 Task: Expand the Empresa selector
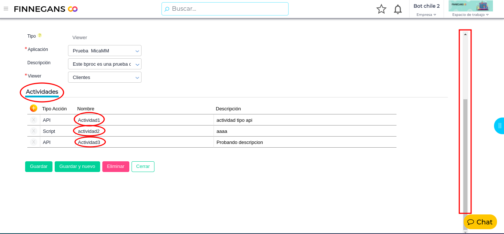click(426, 15)
